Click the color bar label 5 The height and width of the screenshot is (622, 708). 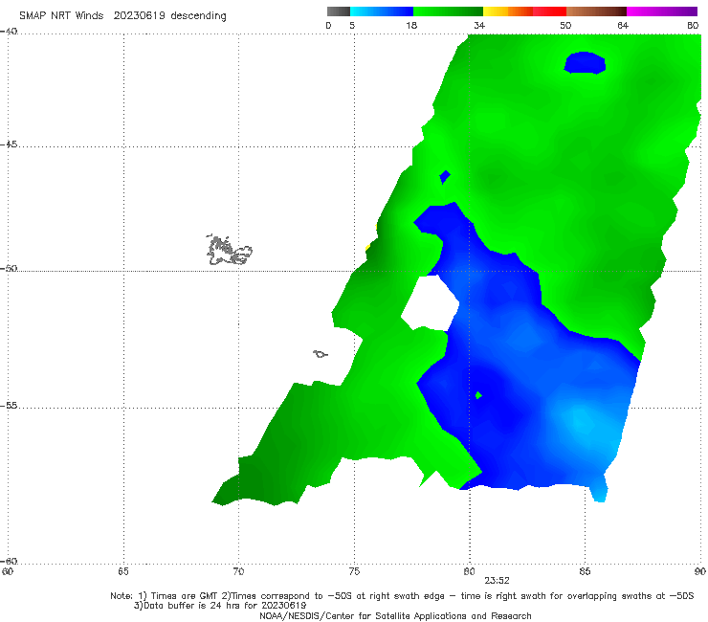pos(352,25)
